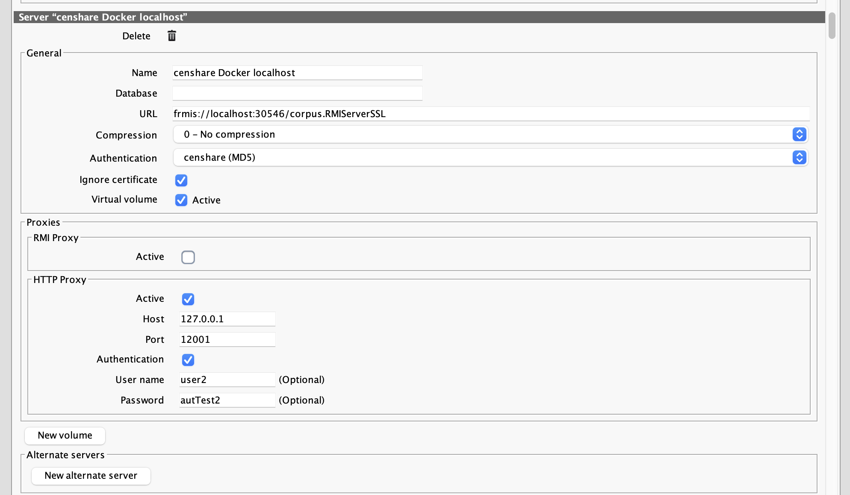Edit the HTTP Proxy Host field
850x495 pixels.
tap(227, 319)
